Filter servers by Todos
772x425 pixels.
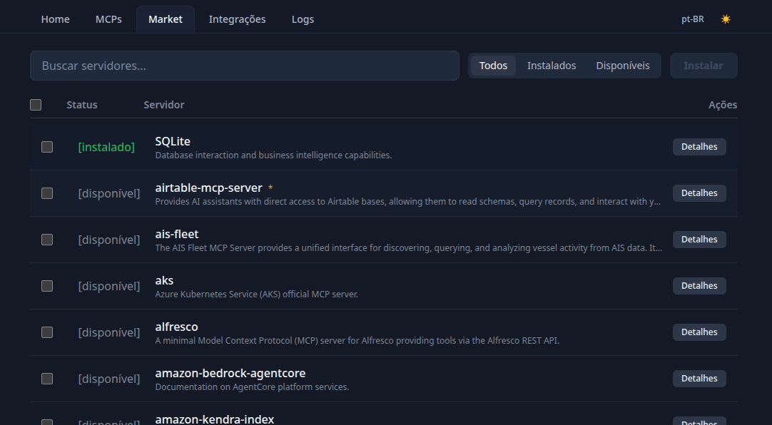[x=493, y=66]
